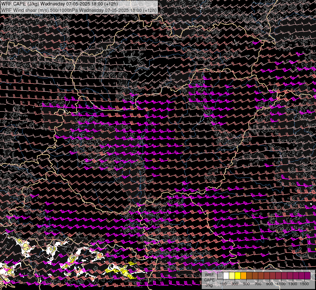Click the 'J/kg' unit label in legend
This screenshot has width=316, height=290.
[209, 285]
